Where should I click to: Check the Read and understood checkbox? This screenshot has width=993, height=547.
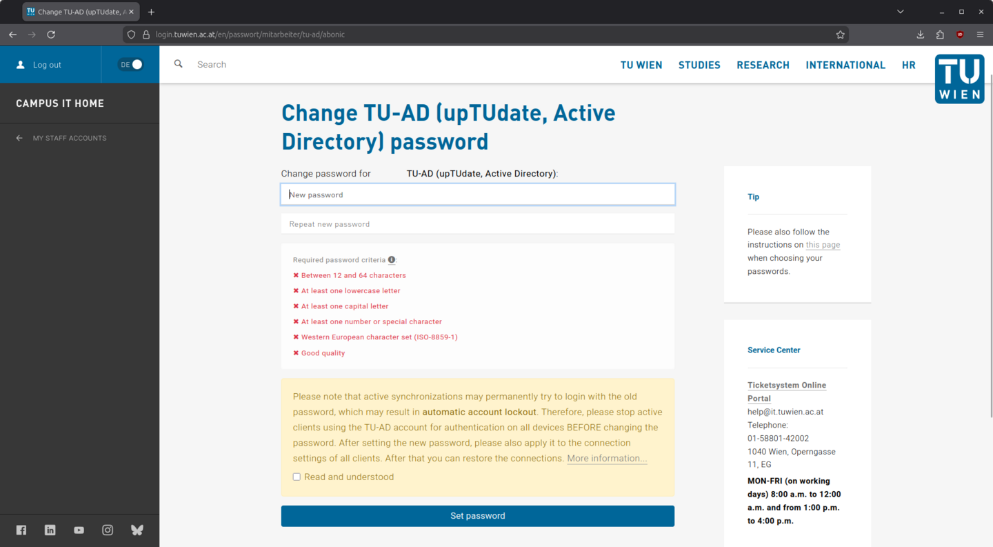coord(297,477)
